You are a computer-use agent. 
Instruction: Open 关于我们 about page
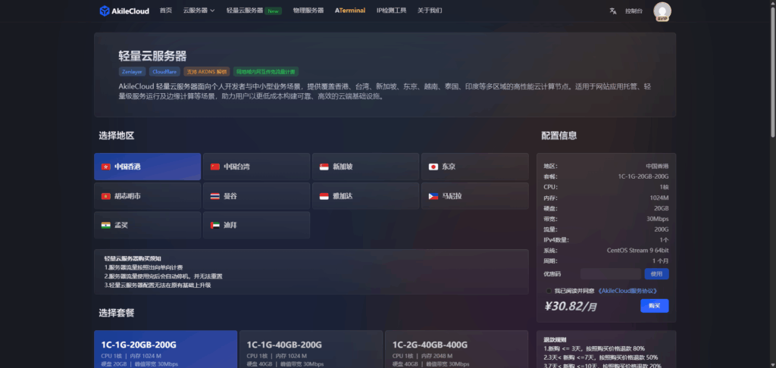pyautogui.click(x=430, y=11)
